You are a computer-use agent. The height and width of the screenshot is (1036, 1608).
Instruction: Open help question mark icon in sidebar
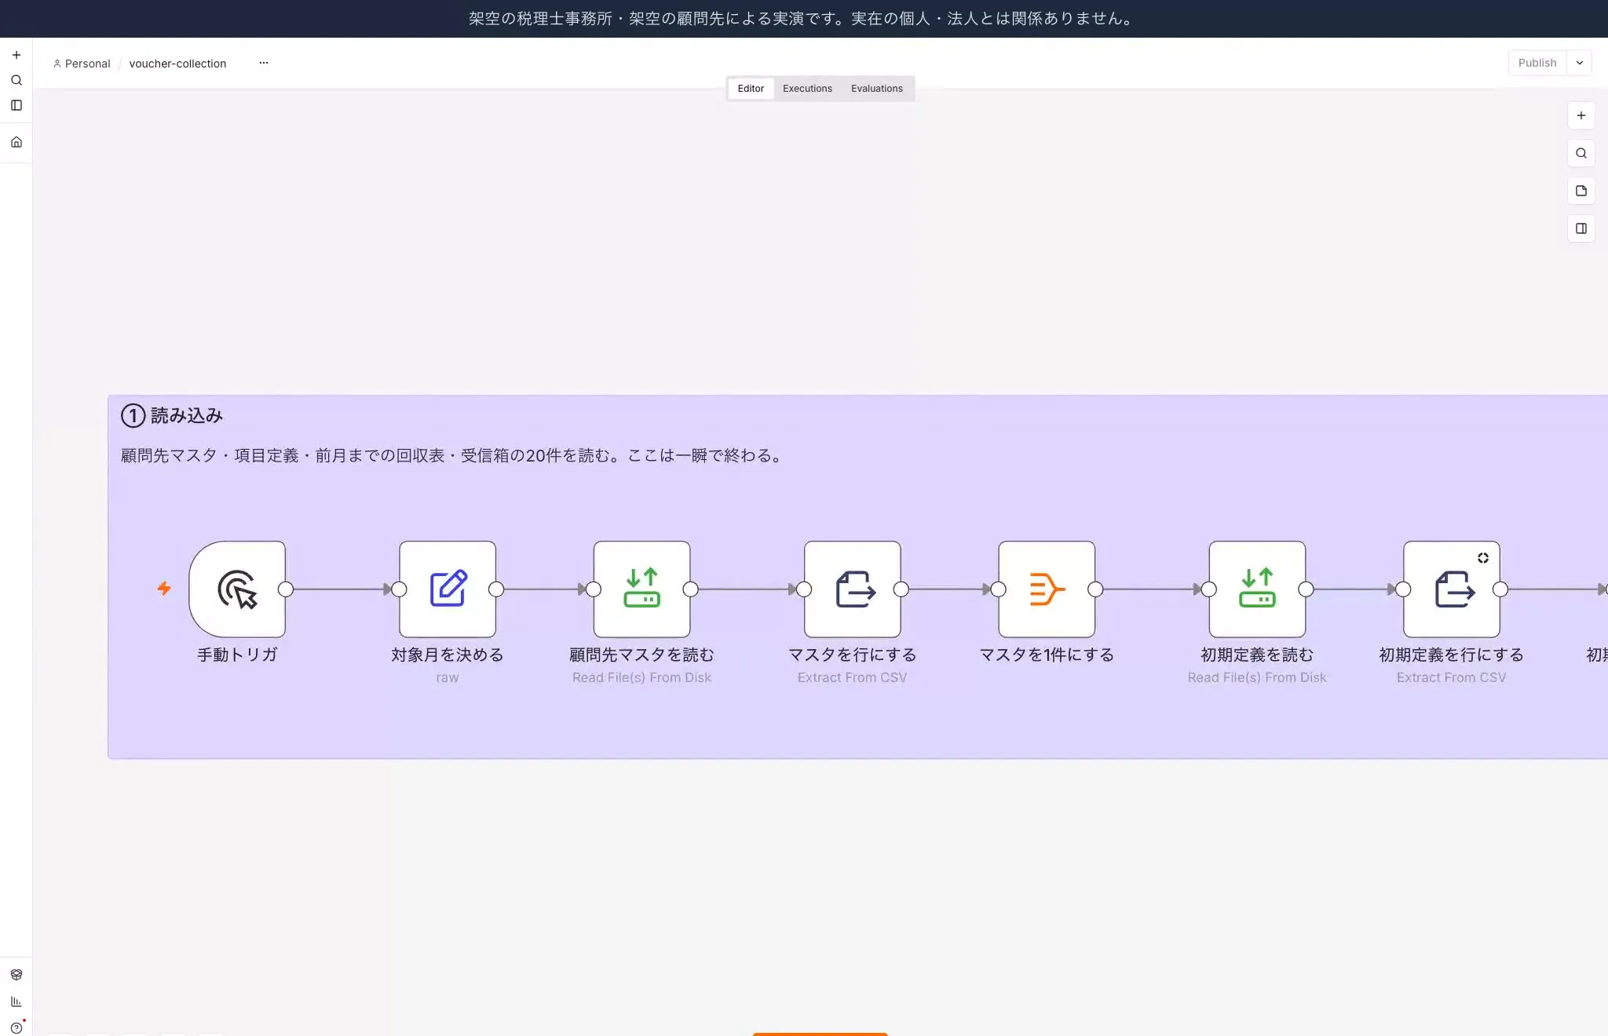coord(16,1027)
